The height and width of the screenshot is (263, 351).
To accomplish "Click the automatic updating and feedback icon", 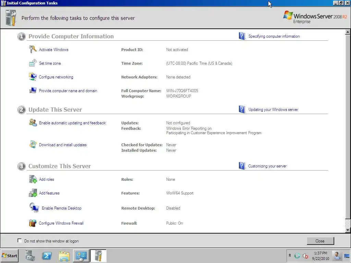I will (33, 123).
